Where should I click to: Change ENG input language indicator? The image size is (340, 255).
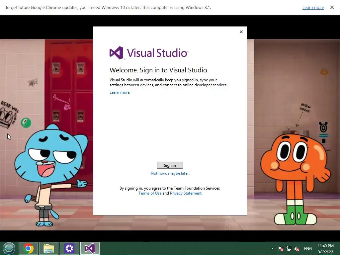[308, 249]
